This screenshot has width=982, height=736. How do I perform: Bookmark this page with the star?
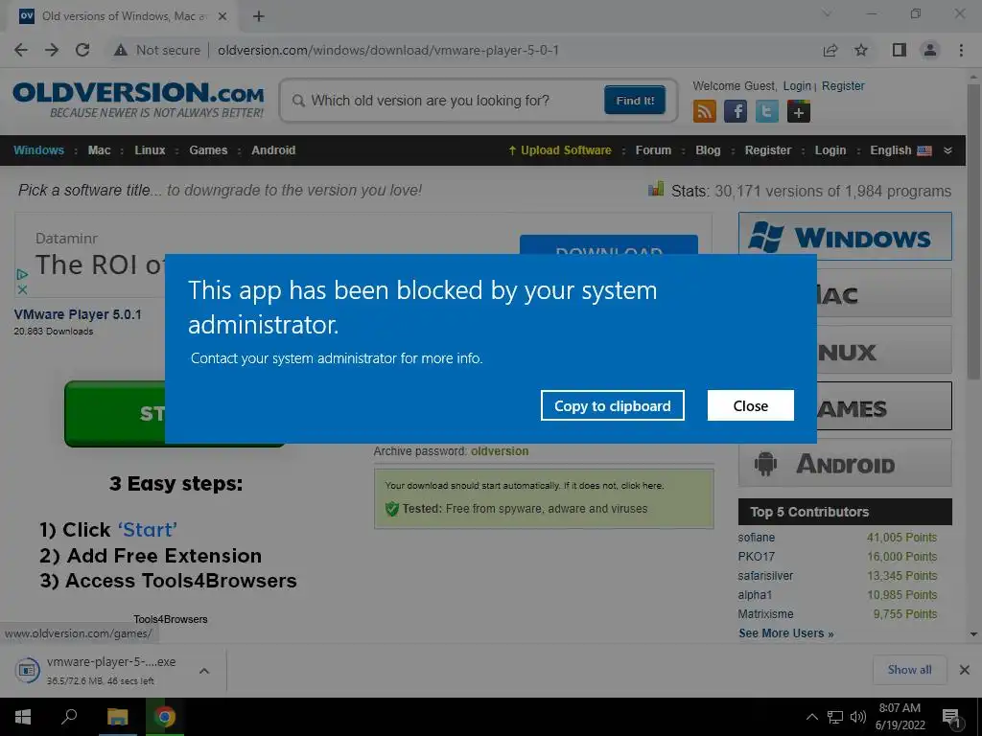pyautogui.click(x=861, y=50)
